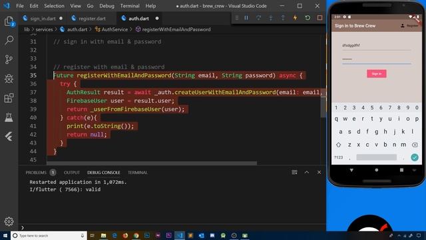Click the lib breadcrumb

coord(27,29)
